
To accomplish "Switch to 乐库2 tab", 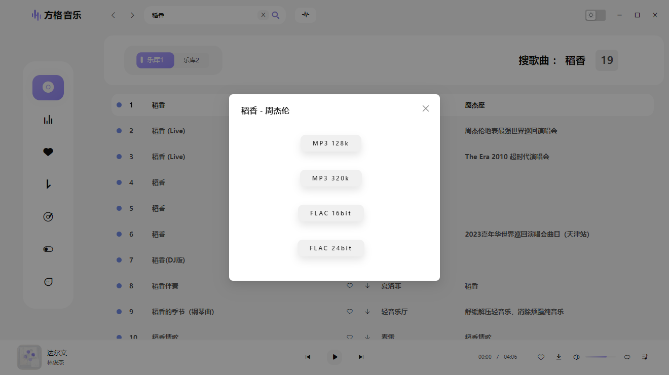I will pyautogui.click(x=191, y=60).
